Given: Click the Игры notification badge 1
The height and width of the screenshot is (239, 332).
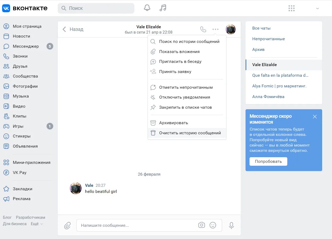Looking at the screenshot, I should tap(50, 126).
